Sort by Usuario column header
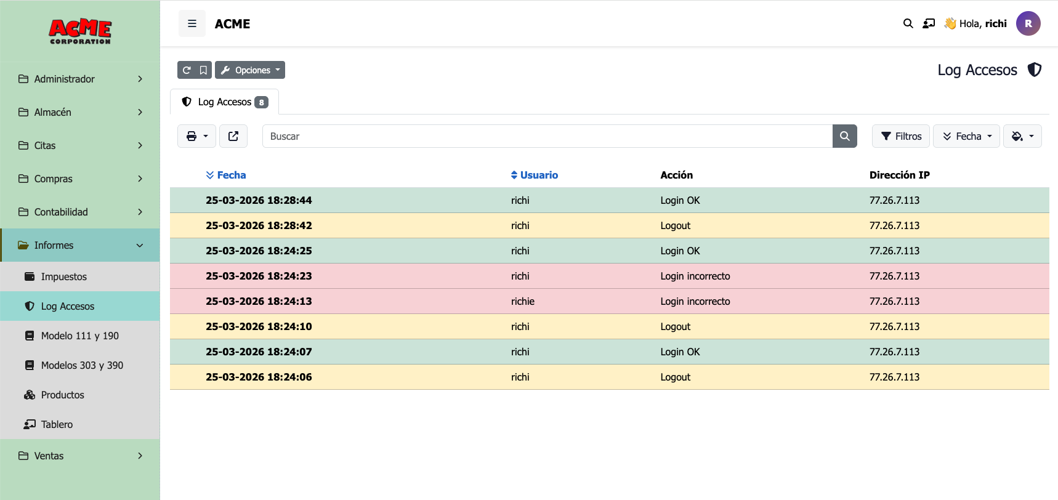The height and width of the screenshot is (500, 1058). coord(534,175)
